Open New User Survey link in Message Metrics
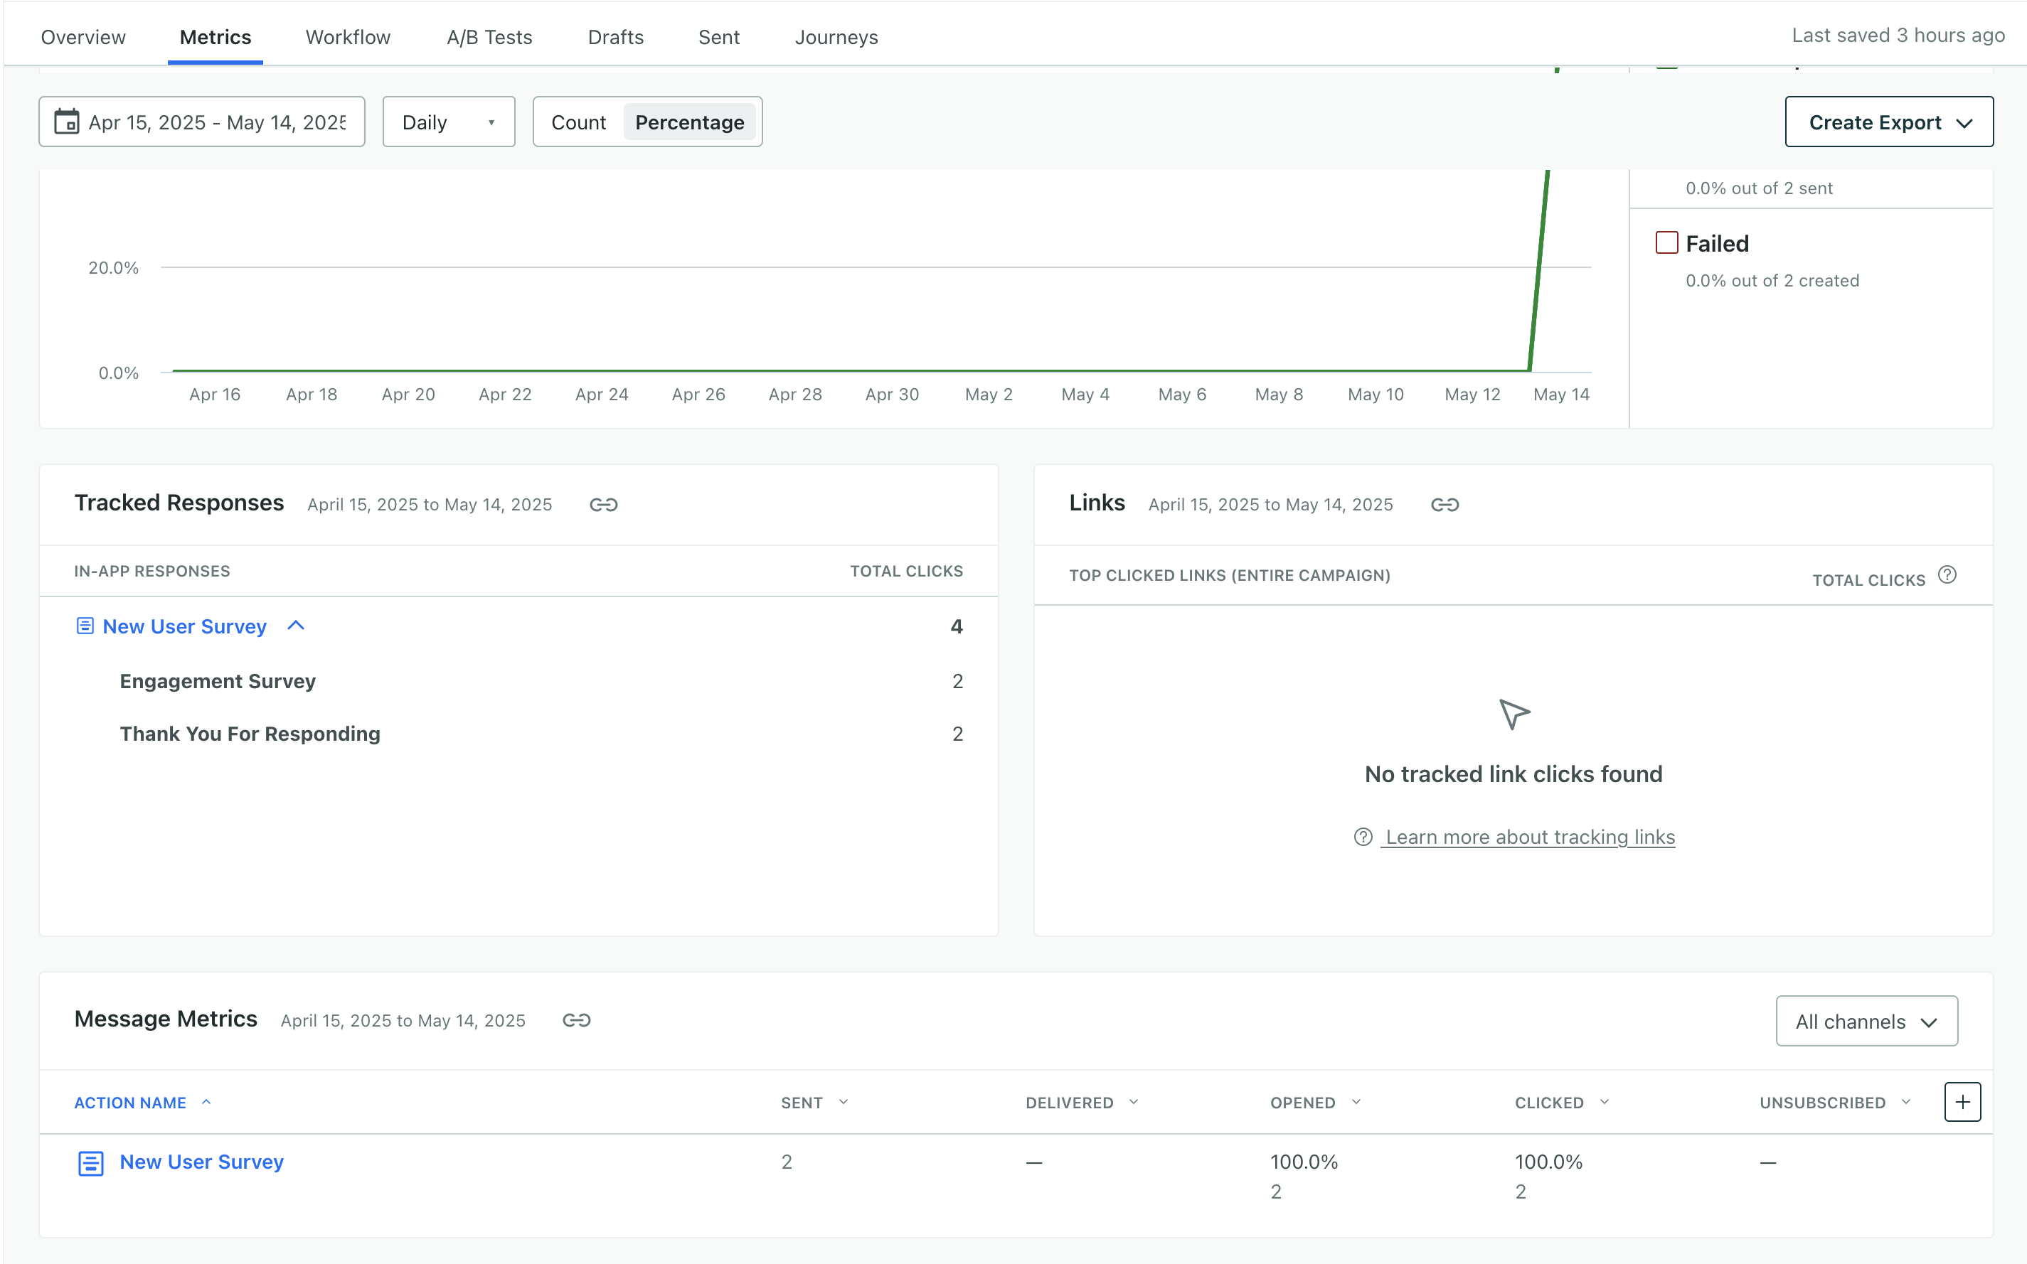This screenshot has height=1264, width=2027. [x=201, y=1161]
